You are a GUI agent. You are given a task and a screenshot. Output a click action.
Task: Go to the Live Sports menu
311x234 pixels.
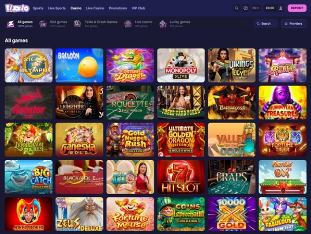click(x=57, y=8)
